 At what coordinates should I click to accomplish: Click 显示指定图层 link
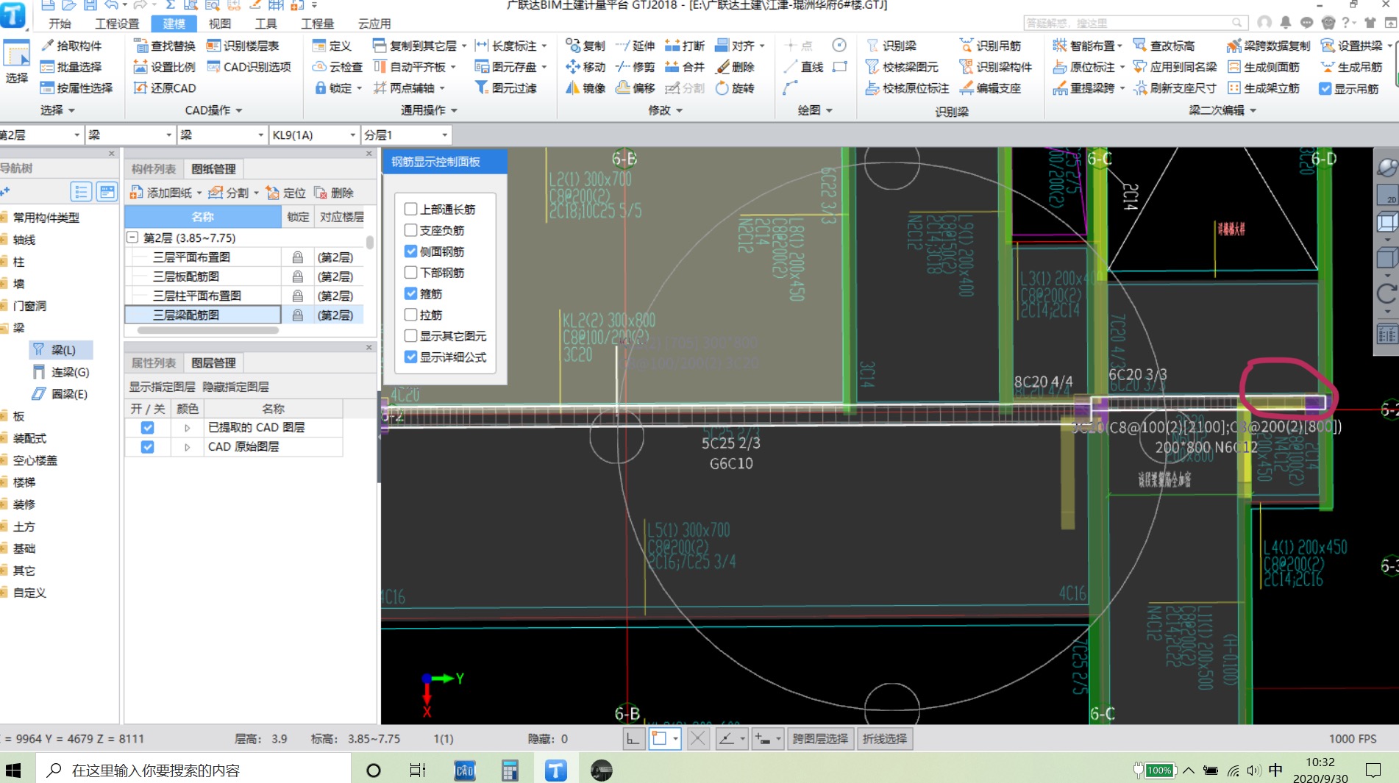click(x=163, y=387)
